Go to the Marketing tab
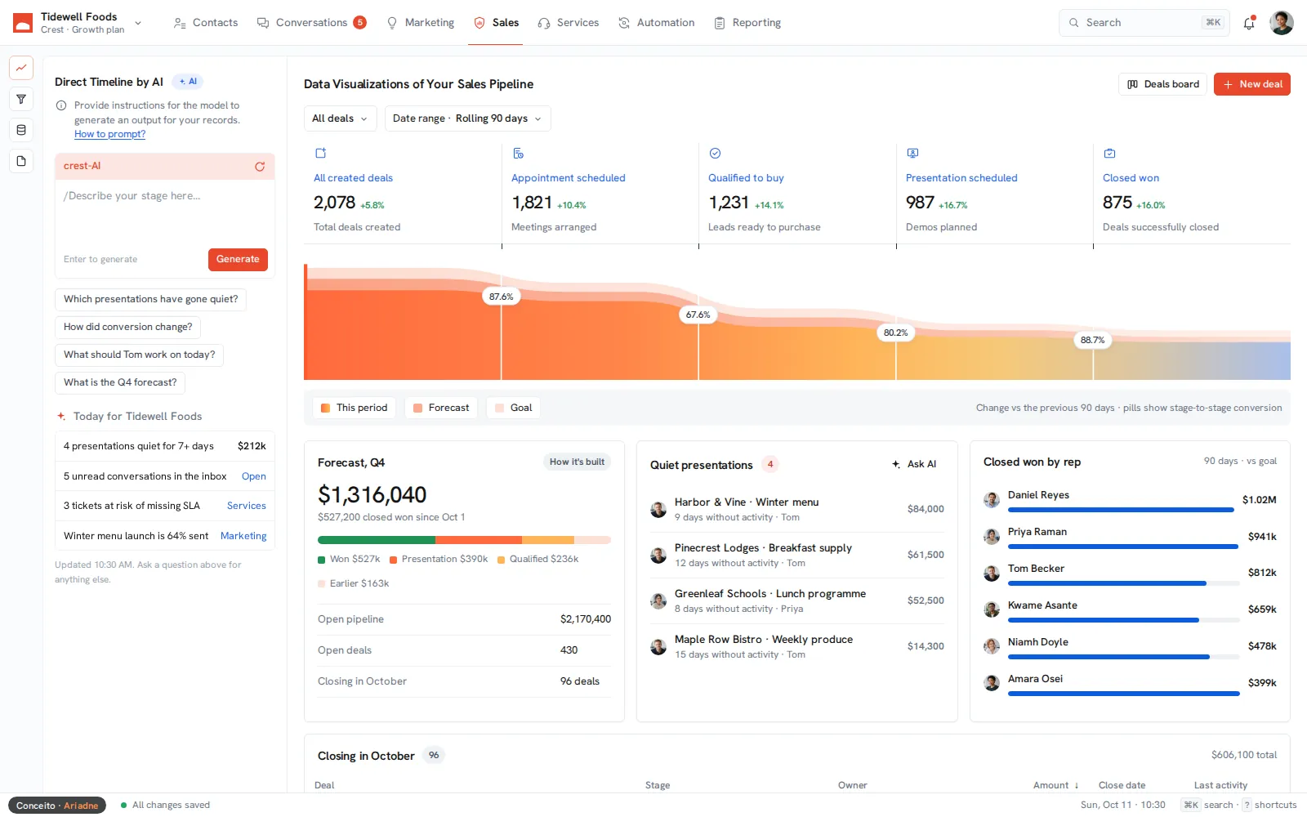 (420, 23)
